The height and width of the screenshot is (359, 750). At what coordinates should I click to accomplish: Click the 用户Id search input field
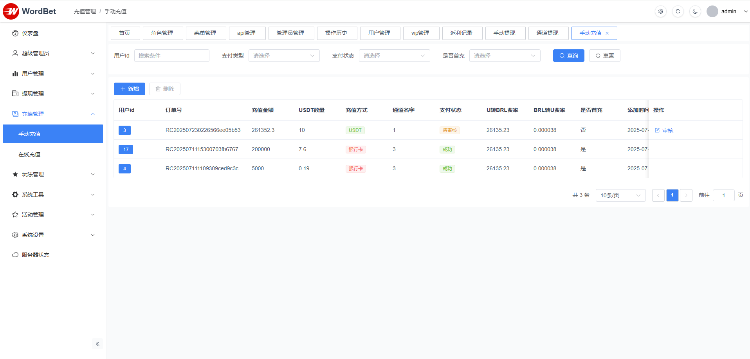point(171,56)
